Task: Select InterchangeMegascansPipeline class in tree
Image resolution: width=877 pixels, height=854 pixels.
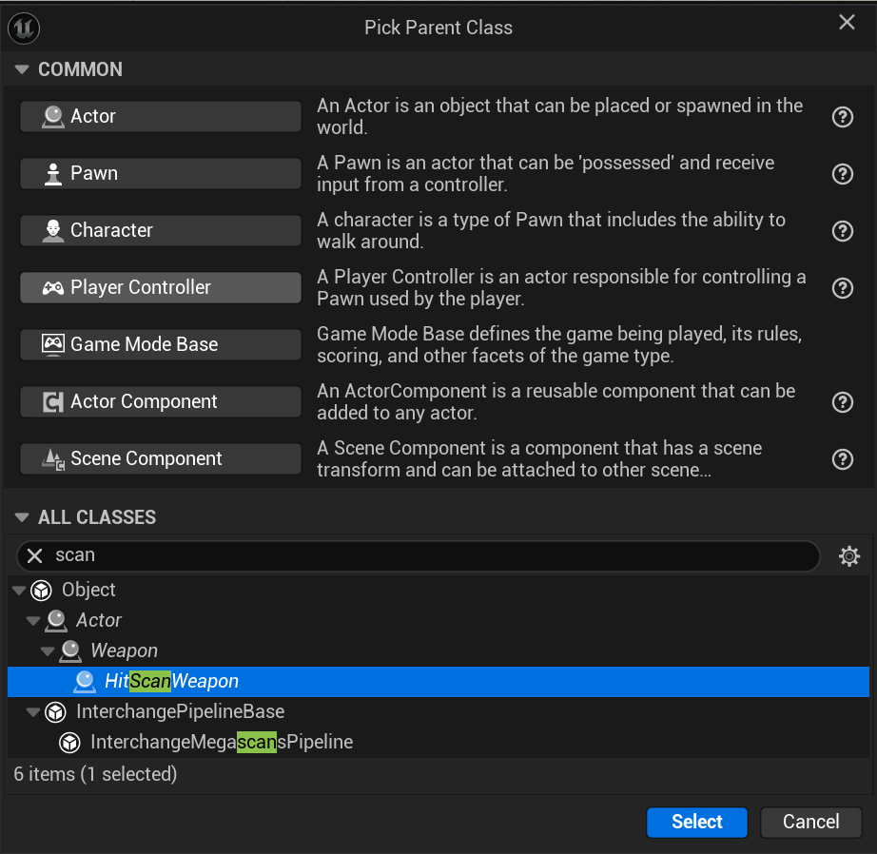Action: tap(221, 742)
